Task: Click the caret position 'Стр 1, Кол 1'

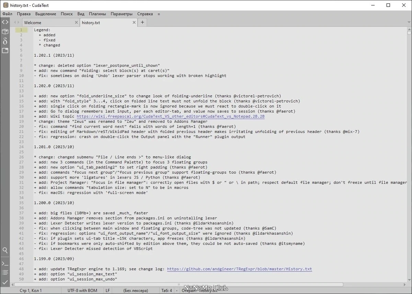Action: coord(31,291)
